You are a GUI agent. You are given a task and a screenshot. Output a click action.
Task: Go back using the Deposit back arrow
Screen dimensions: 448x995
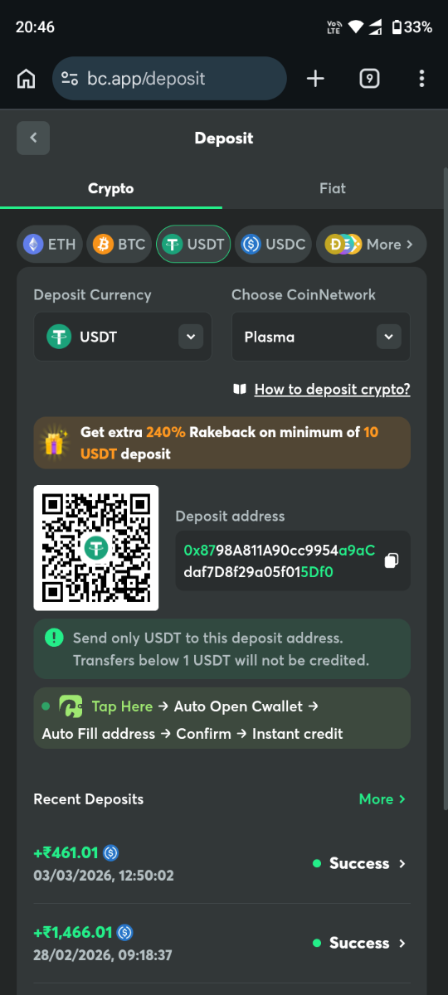pyautogui.click(x=33, y=138)
